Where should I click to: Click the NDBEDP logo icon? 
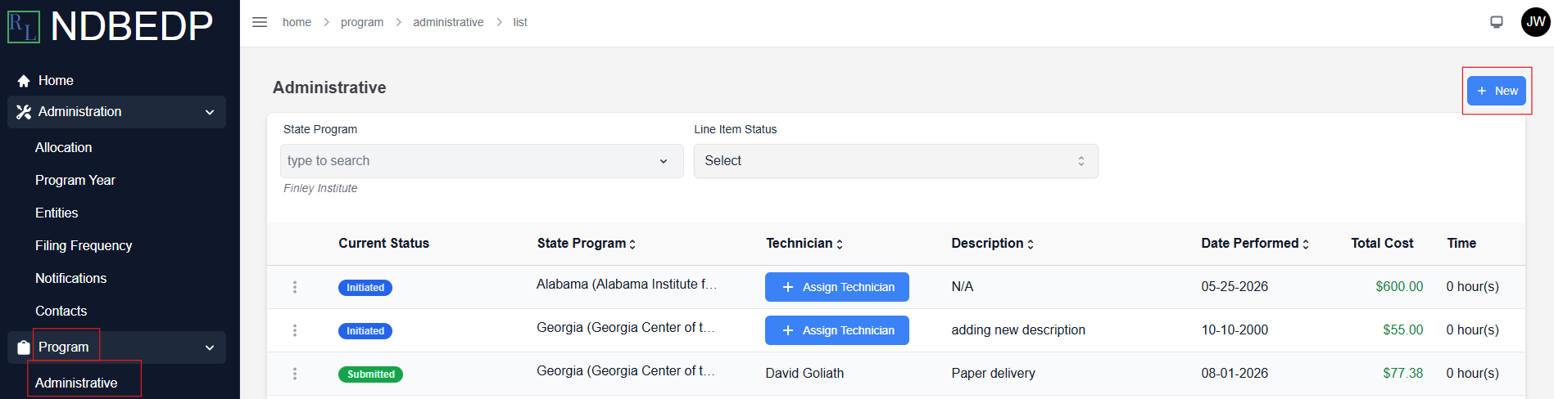click(24, 27)
